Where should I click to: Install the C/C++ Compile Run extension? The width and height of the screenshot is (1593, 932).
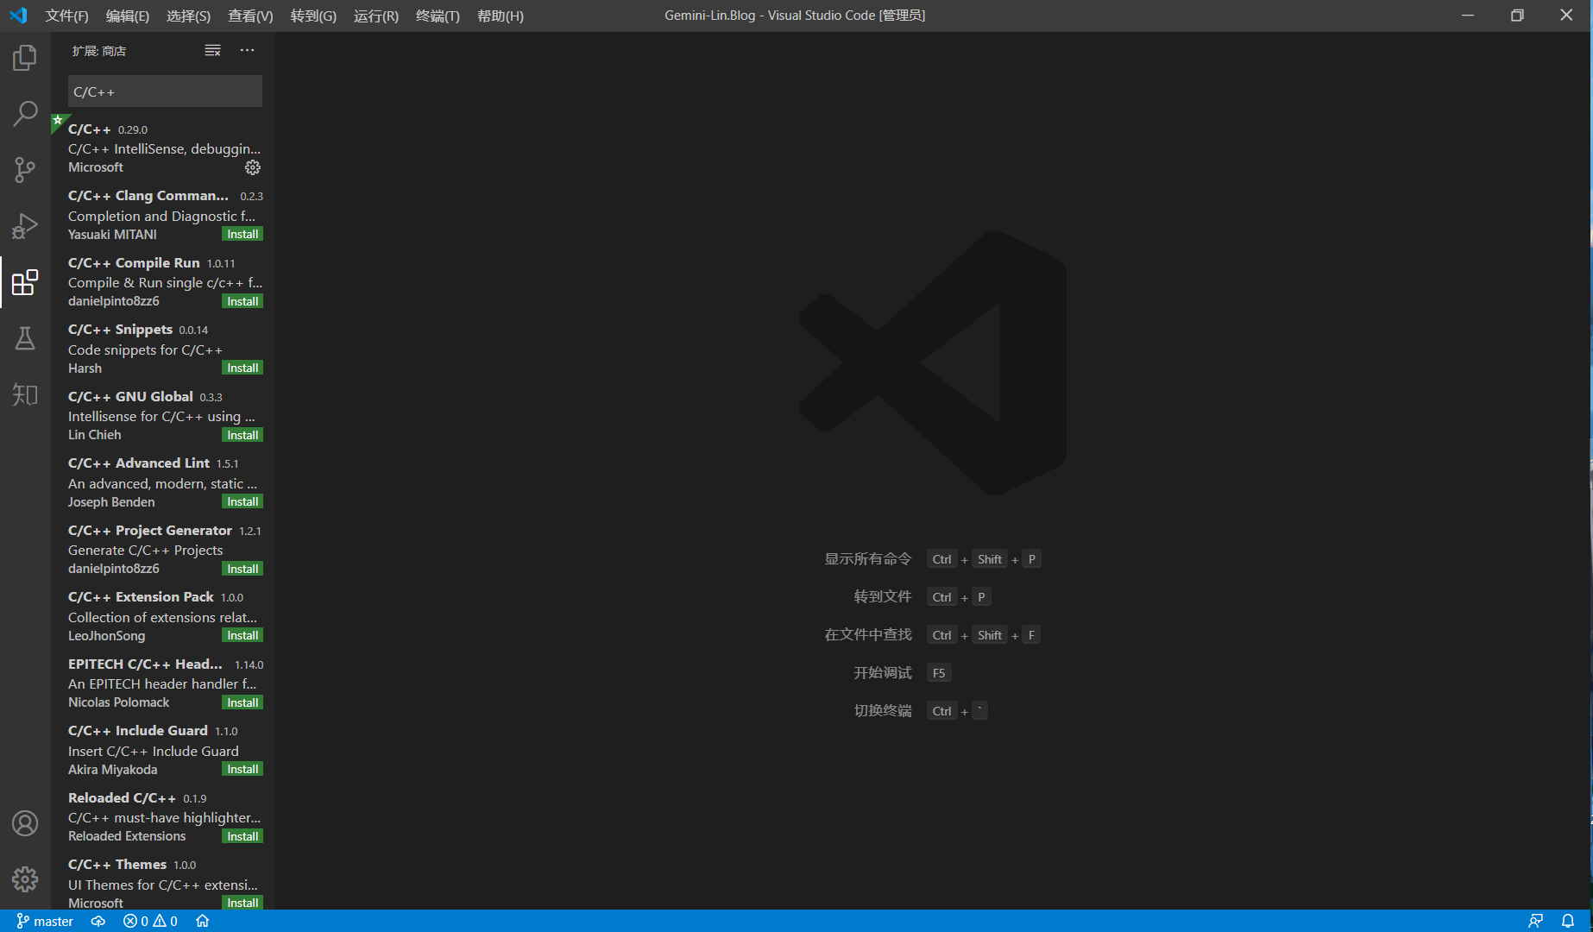242,301
